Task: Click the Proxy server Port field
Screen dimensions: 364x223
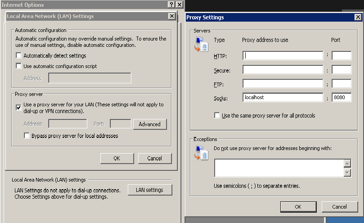Action: [x=121, y=124]
